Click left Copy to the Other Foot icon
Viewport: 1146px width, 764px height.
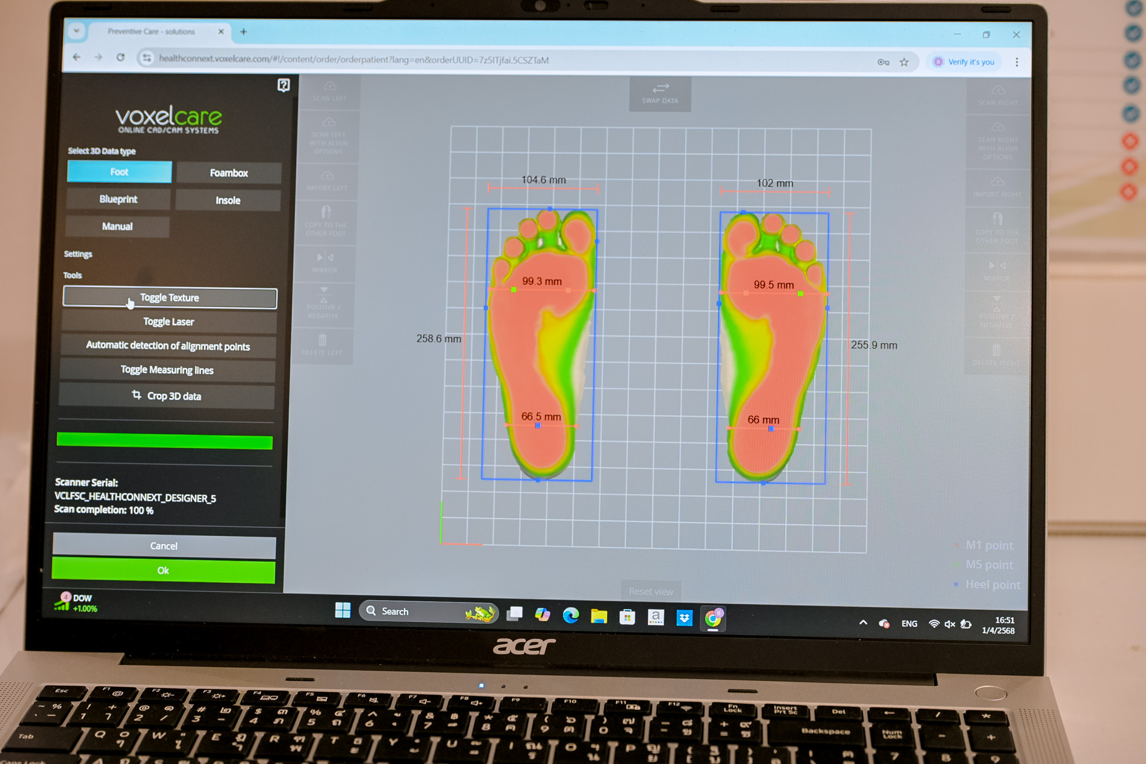(x=325, y=212)
